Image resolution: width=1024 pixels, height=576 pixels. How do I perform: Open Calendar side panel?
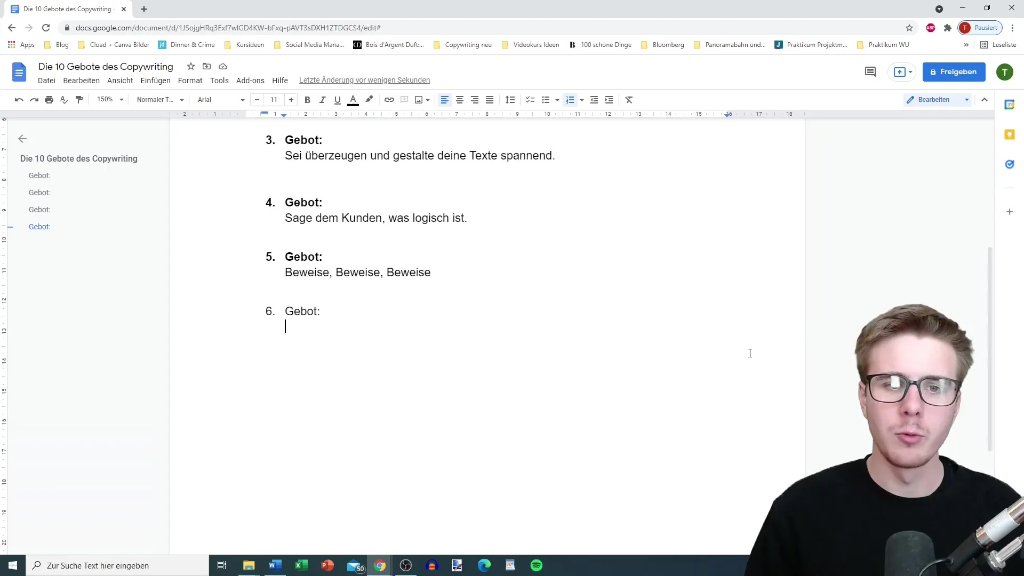1009,105
